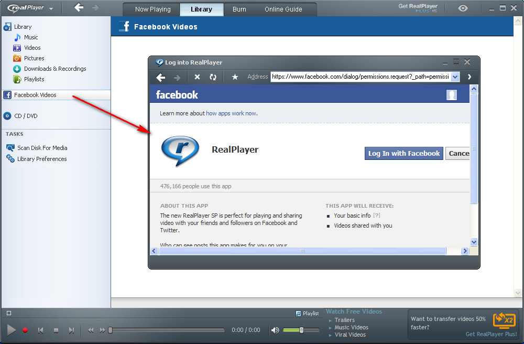
Task: Click the back arrow in login dialog
Action: pos(161,77)
